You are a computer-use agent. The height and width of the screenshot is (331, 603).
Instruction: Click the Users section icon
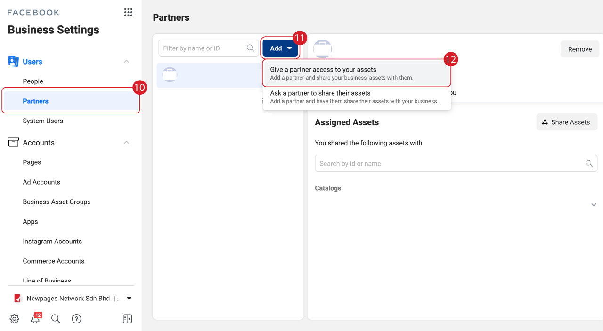(x=13, y=61)
